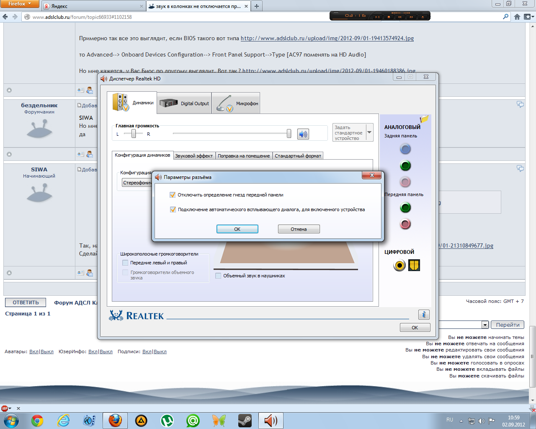
Task: Click the pink rear panel jack
Action: (x=405, y=182)
